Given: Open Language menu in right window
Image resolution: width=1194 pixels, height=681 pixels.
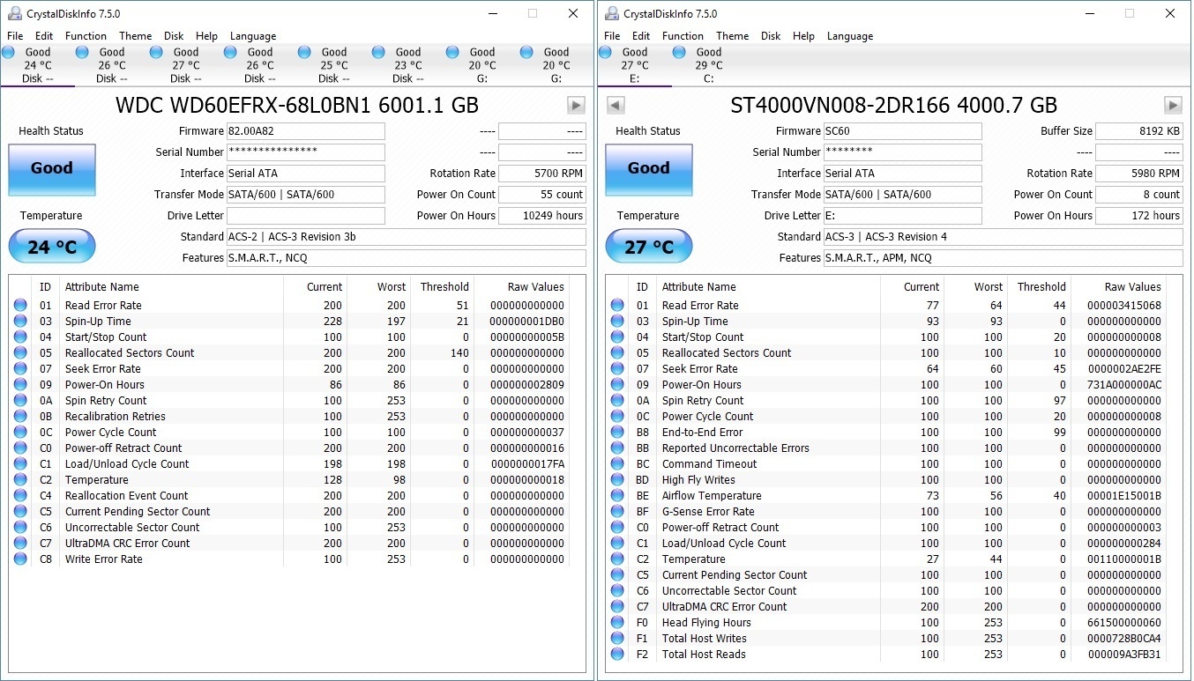Looking at the screenshot, I should tap(850, 36).
